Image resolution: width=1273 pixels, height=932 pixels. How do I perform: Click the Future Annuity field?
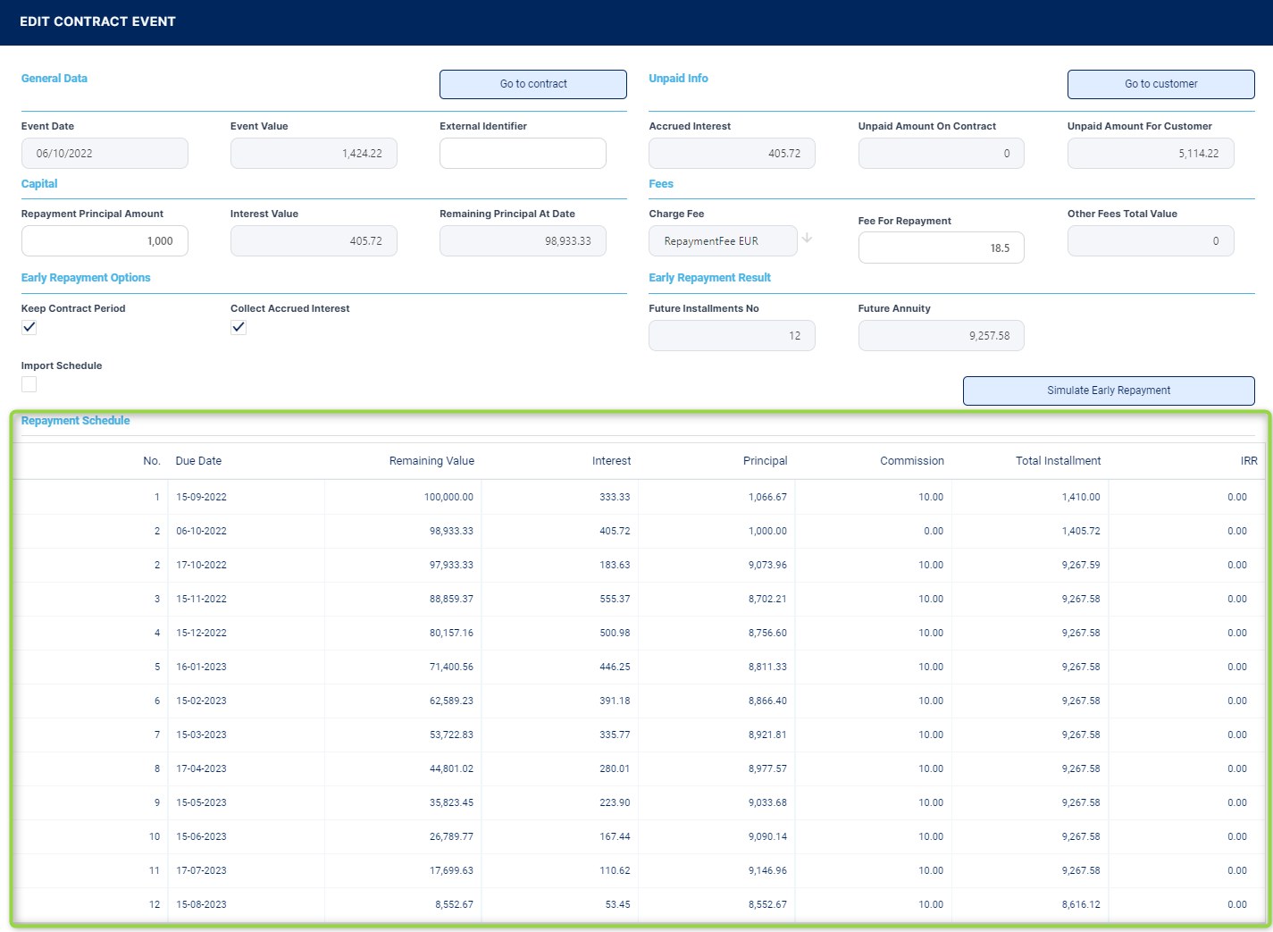tap(941, 336)
